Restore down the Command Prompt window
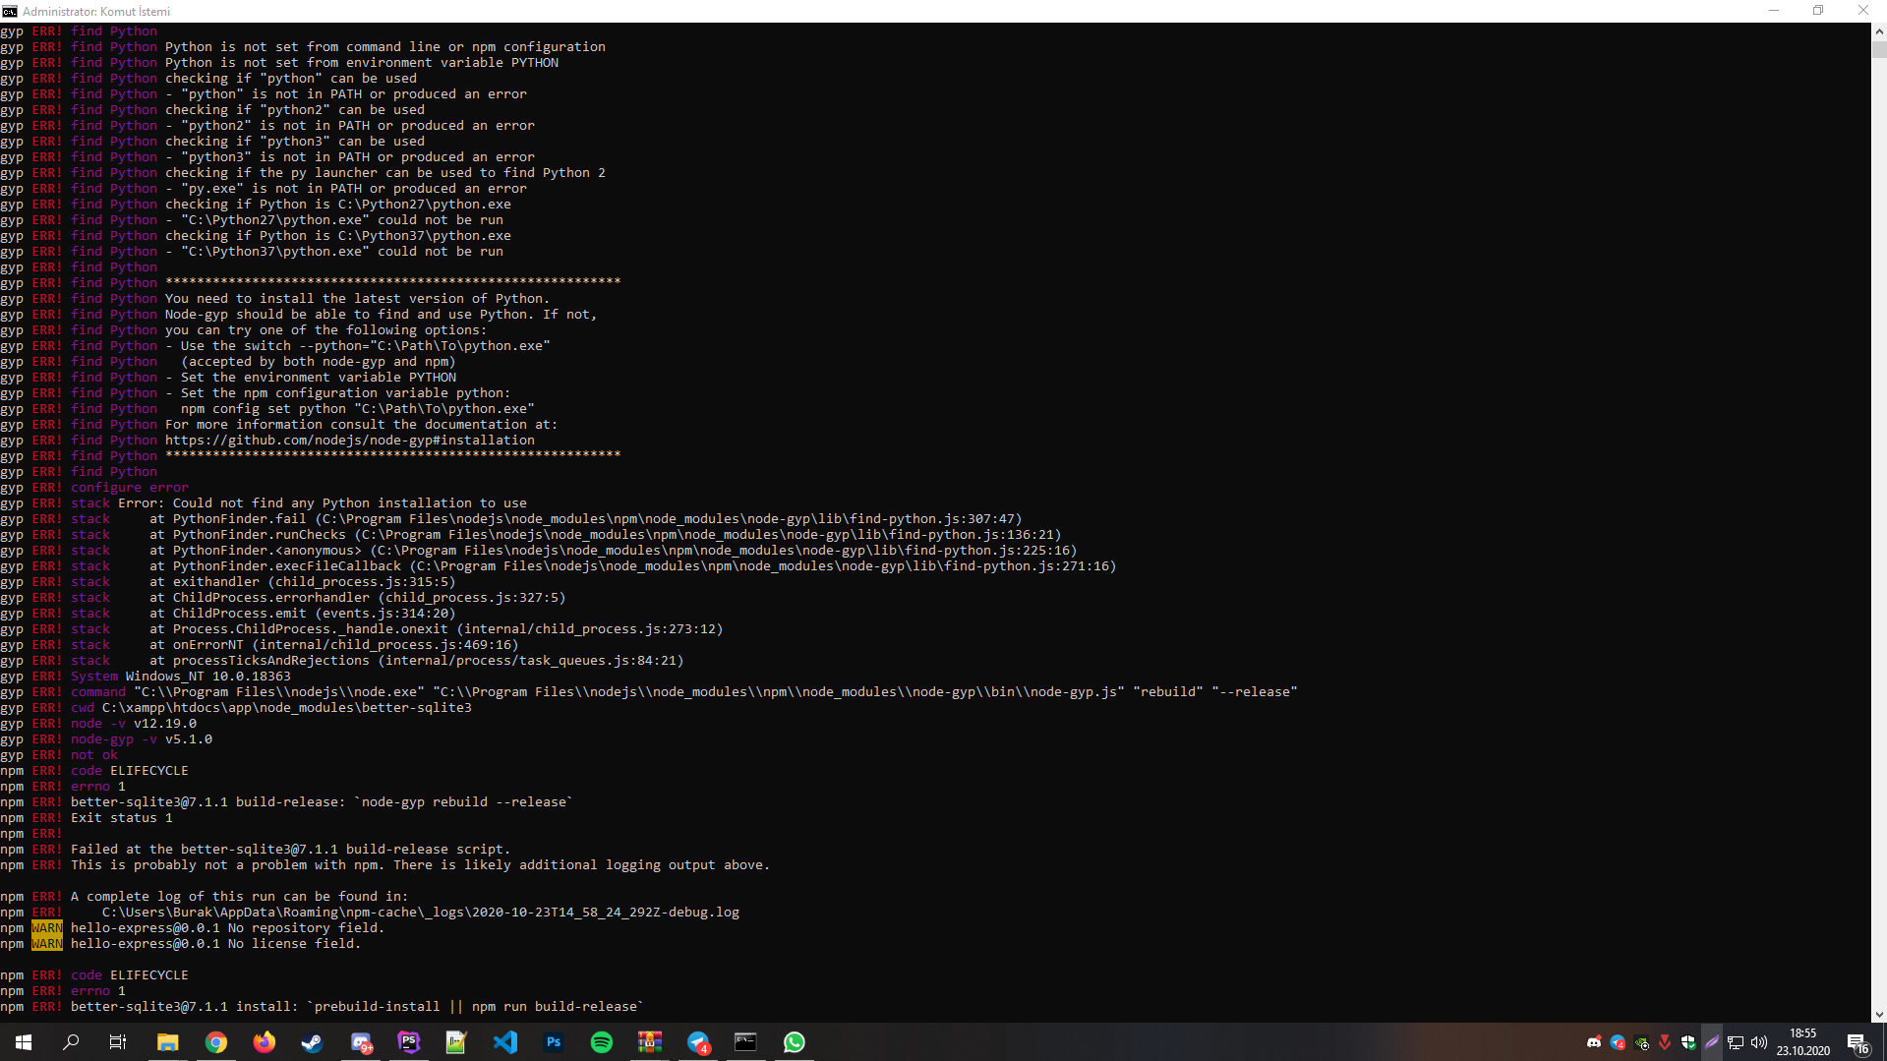 (1818, 11)
